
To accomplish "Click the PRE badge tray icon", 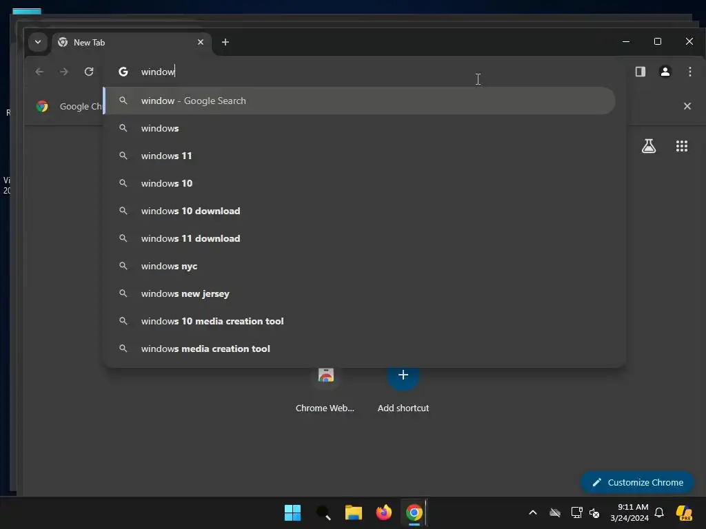I will [x=684, y=512].
